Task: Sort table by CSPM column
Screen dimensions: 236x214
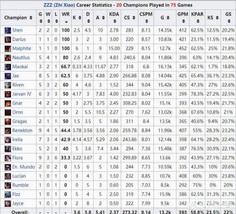Action: [x=146, y=18]
